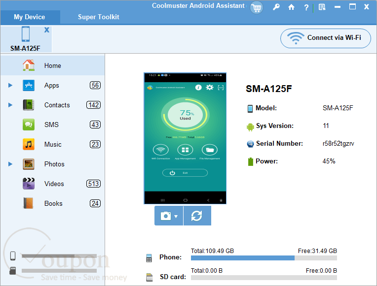Click the Contacts count badge 142

(x=94, y=105)
